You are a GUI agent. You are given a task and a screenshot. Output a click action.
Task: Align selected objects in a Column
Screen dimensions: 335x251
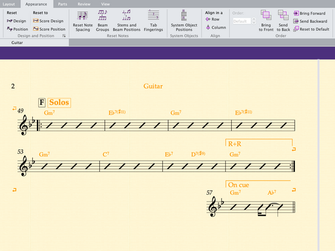tap(216, 27)
